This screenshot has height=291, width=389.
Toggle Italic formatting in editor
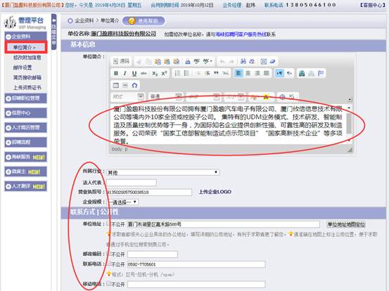[125, 73]
